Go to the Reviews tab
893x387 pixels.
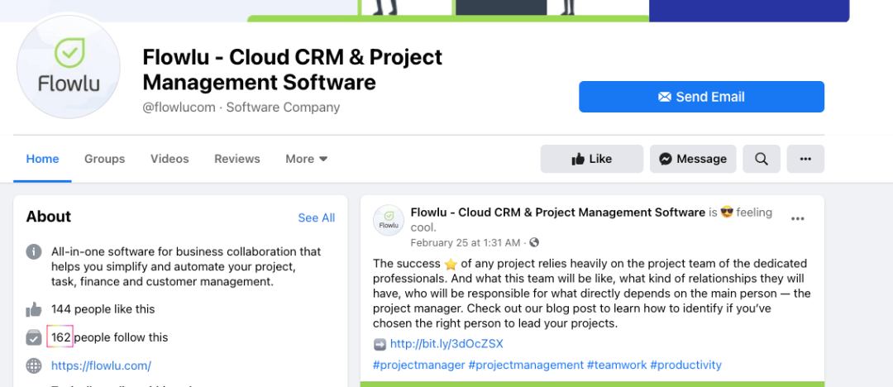point(237,159)
